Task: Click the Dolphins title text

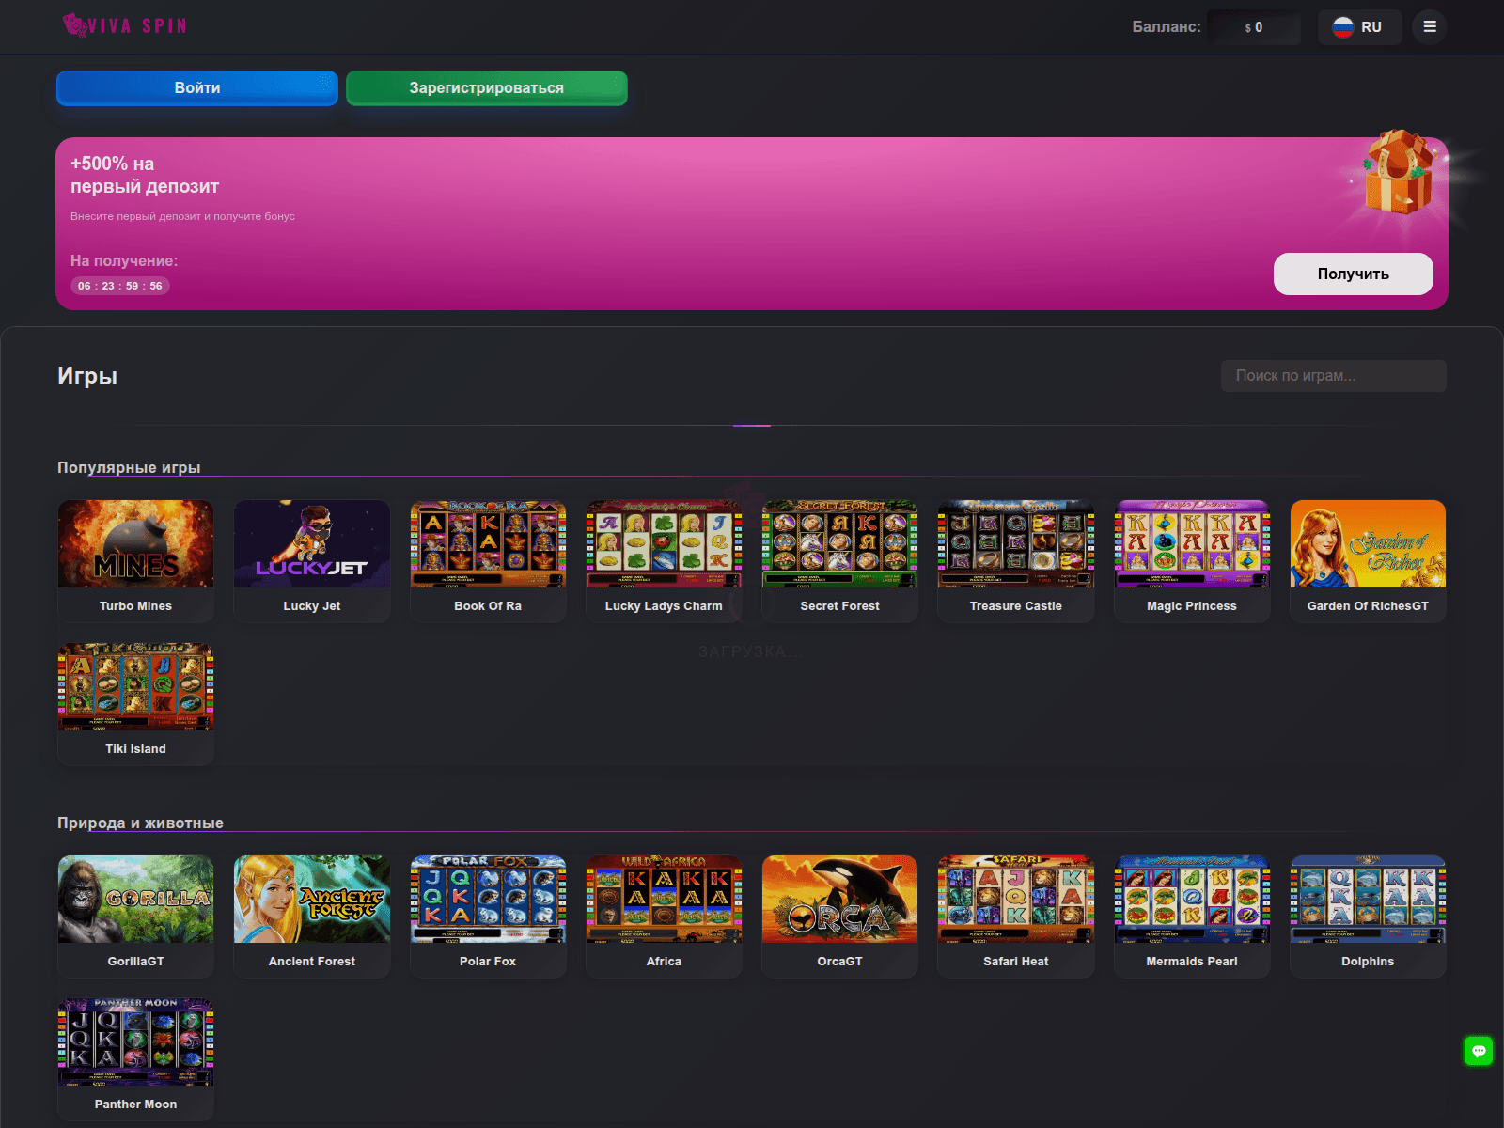Action: tap(1368, 962)
